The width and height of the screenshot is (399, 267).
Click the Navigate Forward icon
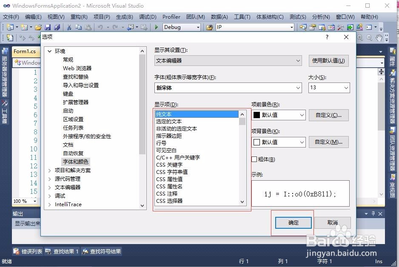click(x=144, y=27)
